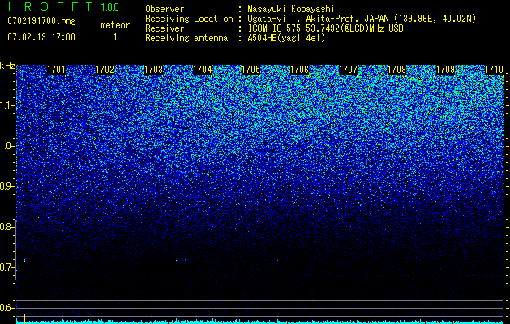Click the kHz axis unit label
This screenshot has width=510, height=324.
[x=7, y=66]
